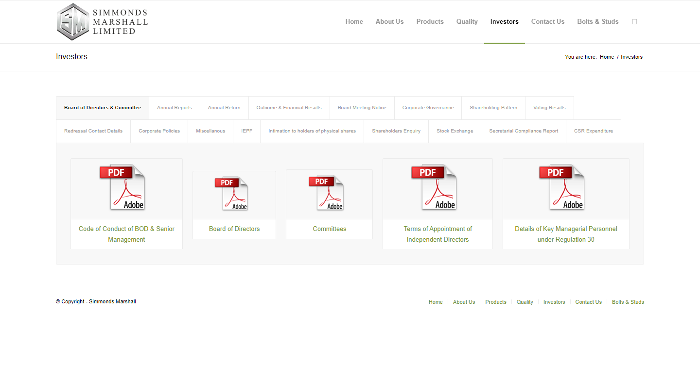
Task: Click Home in the breadcrumb
Action: (607, 57)
